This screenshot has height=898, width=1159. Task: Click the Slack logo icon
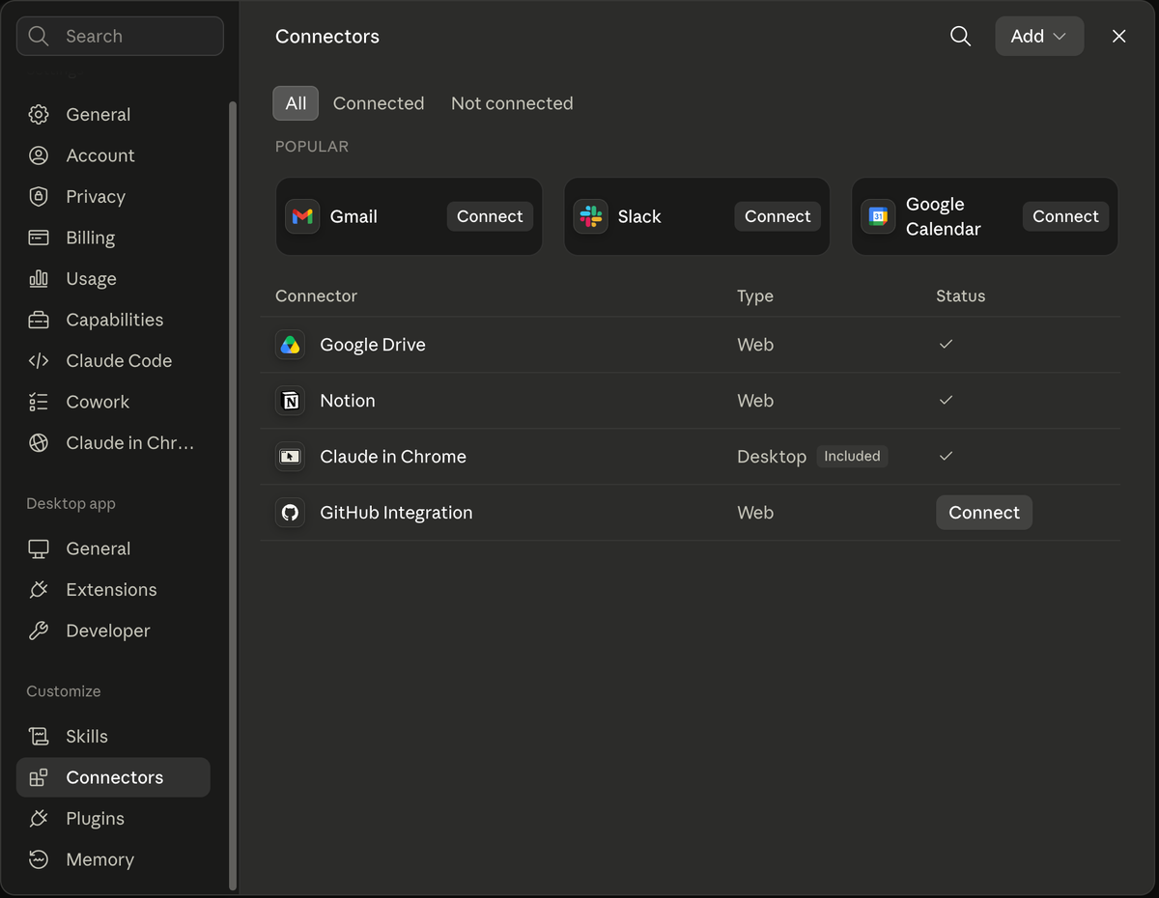pos(590,216)
